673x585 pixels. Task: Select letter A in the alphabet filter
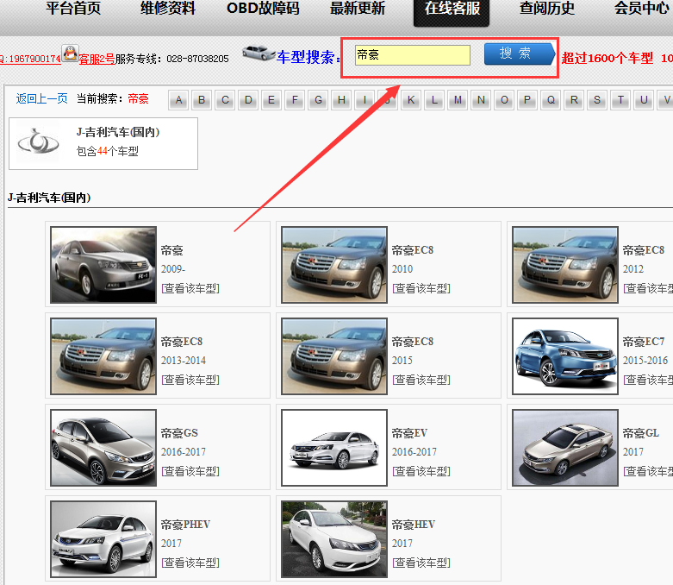[x=179, y=100]
